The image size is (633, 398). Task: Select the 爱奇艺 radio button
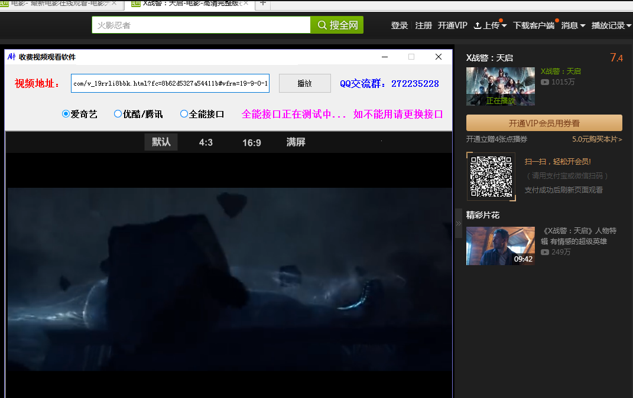[x=66, y=114]
